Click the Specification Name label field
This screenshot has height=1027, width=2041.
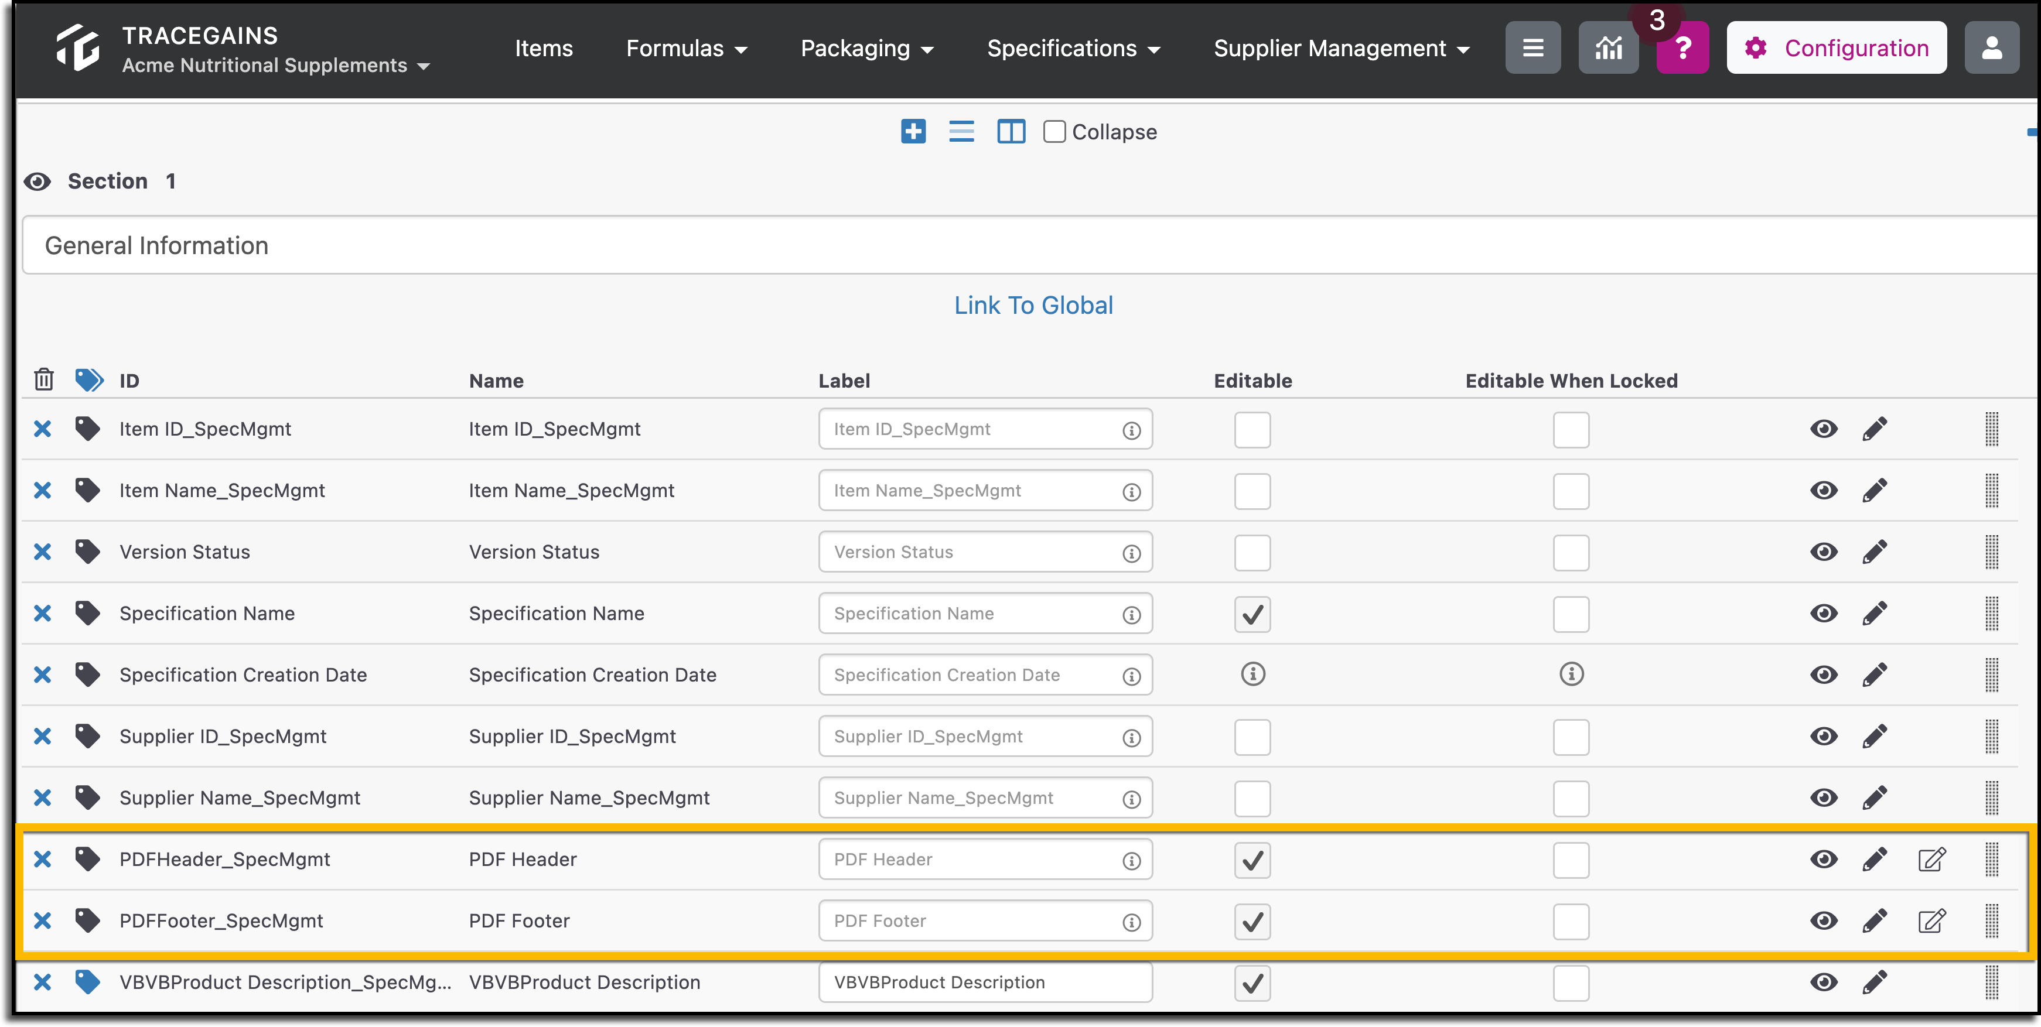tap(985, 613)
